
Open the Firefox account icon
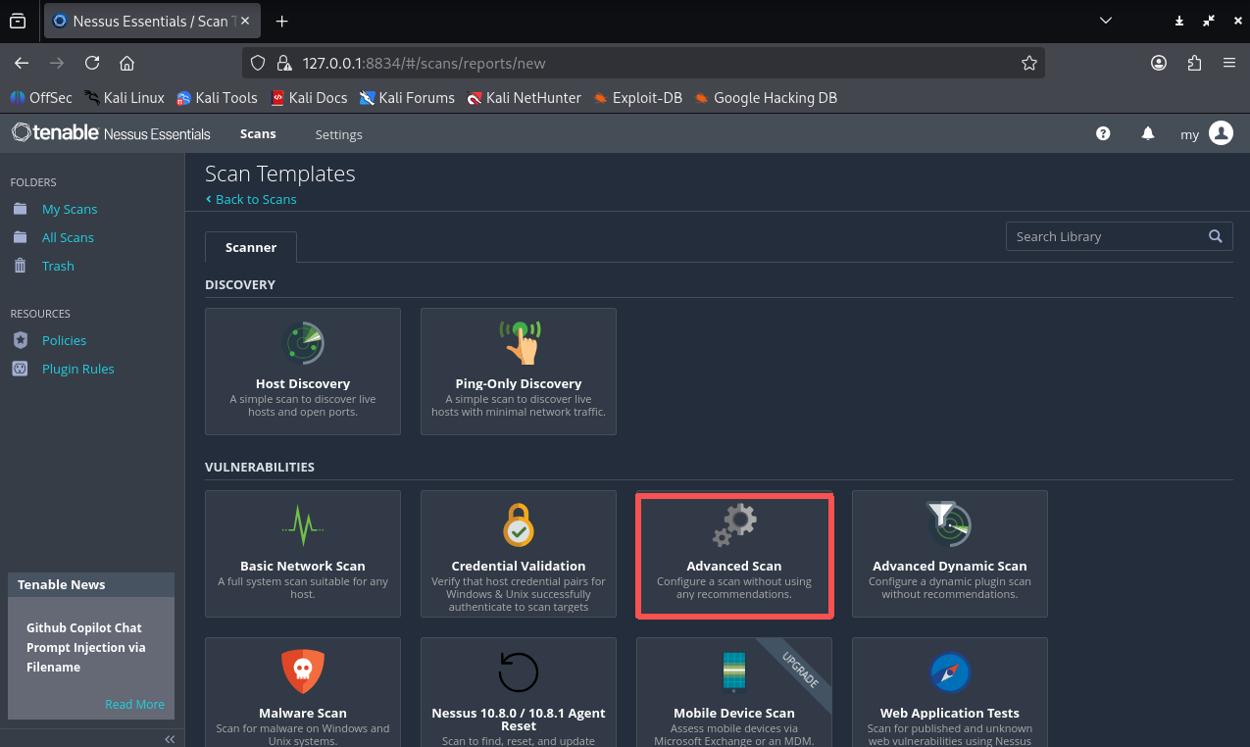tap(1159, 63)
